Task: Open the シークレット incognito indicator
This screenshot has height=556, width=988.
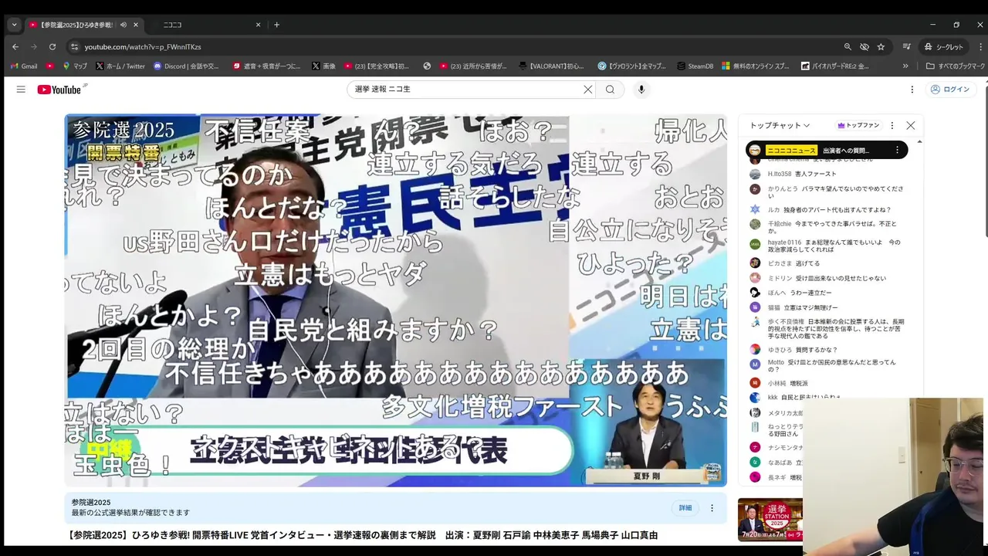Action: 944,46
